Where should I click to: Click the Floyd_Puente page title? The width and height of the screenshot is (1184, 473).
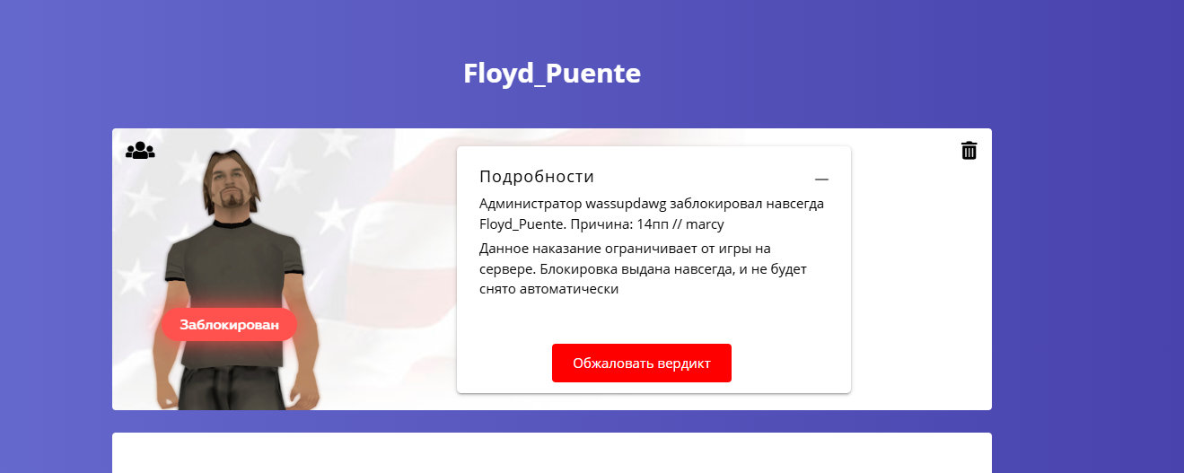552,73
